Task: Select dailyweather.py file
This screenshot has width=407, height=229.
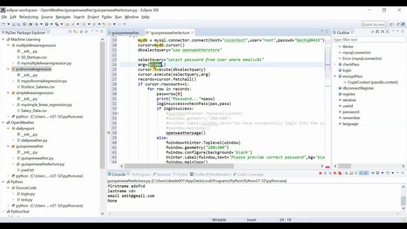Action: click(x=34, y=141)
